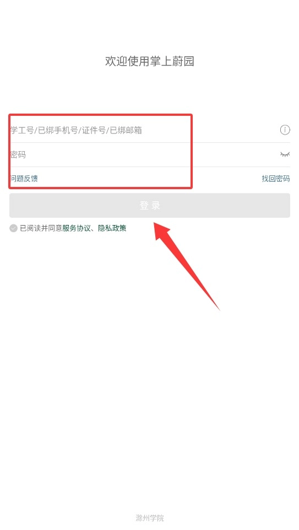Toggle the round grey tick before 已阅读

tap(14, 228)
